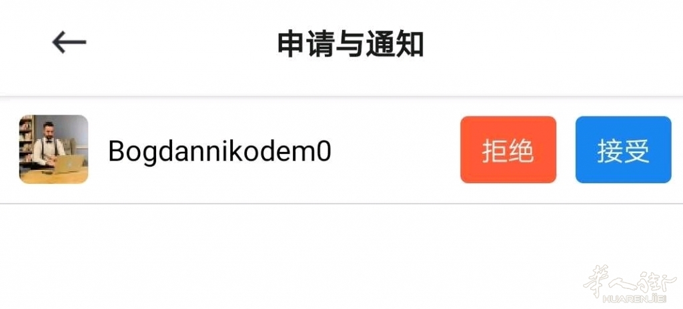683x309 pixels.
Task: Return to the previous screen via the back arrow
Action: click(x=69, y=42)
